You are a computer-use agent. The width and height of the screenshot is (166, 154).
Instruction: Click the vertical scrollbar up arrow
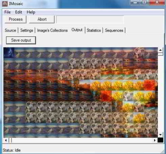click(x=160, y=50)
